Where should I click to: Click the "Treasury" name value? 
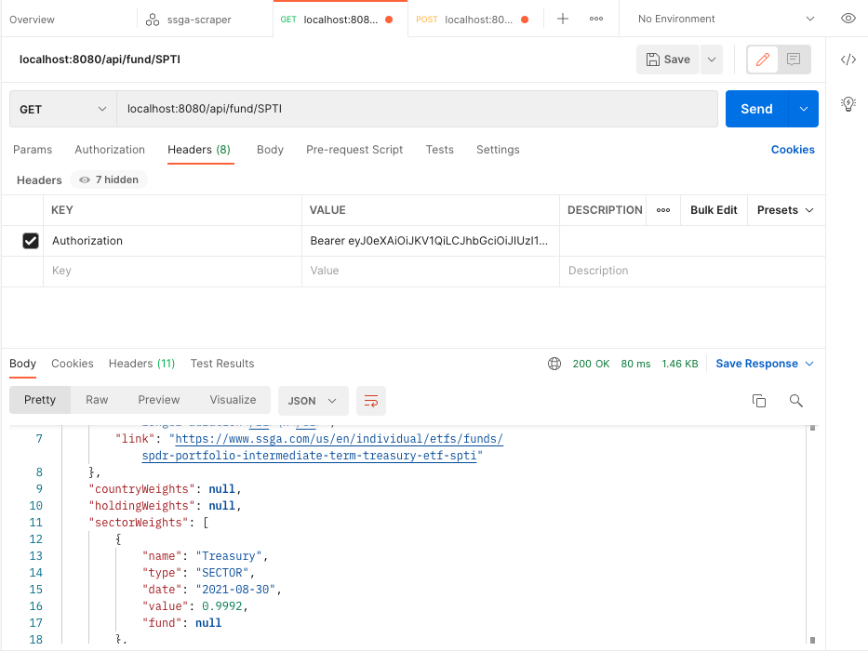click(229, 556)
